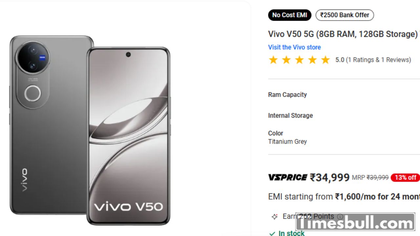
Task: Open the ₹2500 Bank Offer badge
Action: pyautogui.click(x=345, y=15)
